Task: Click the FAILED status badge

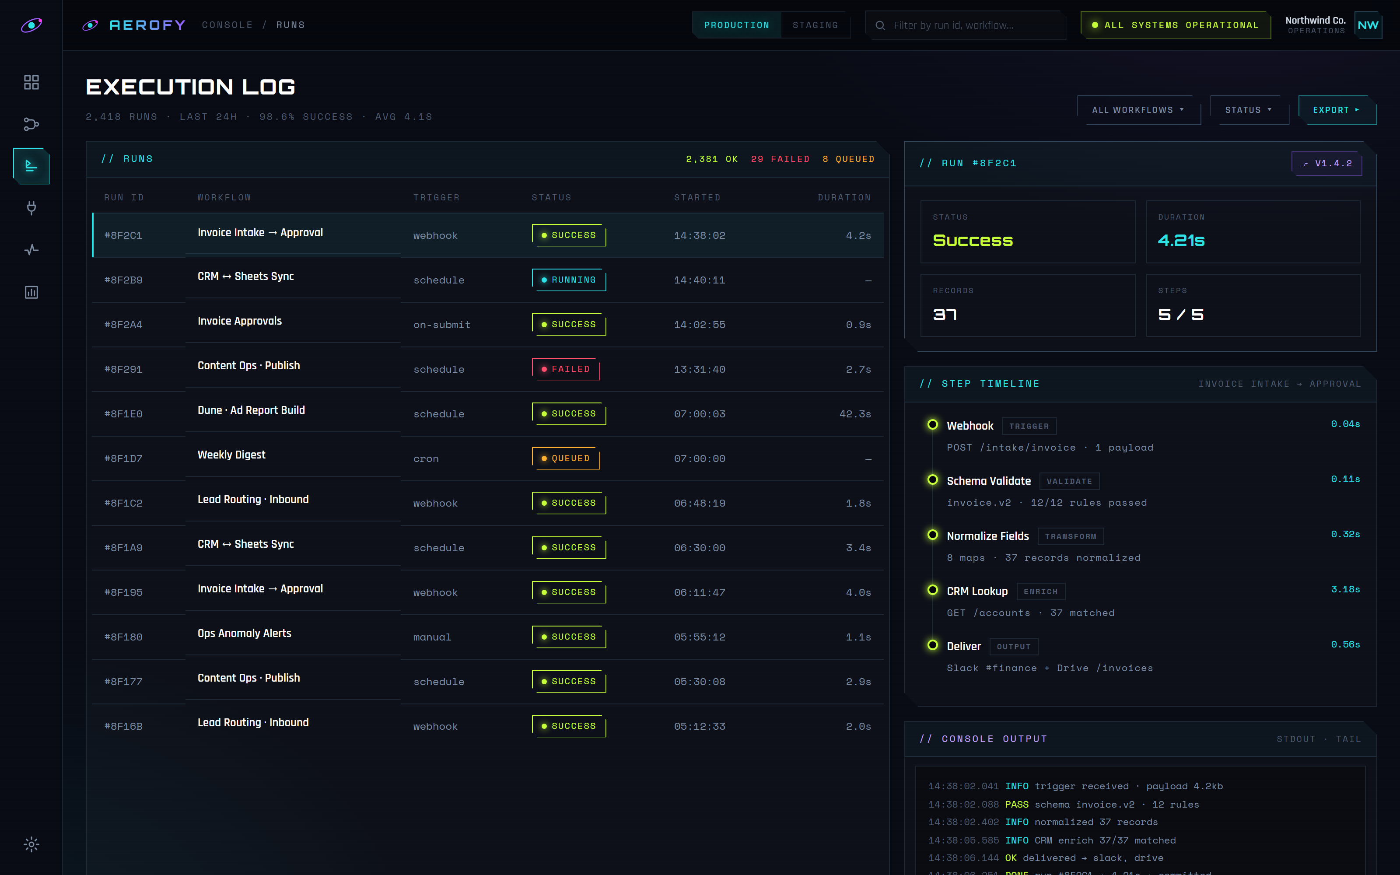Action: (565, 369)
